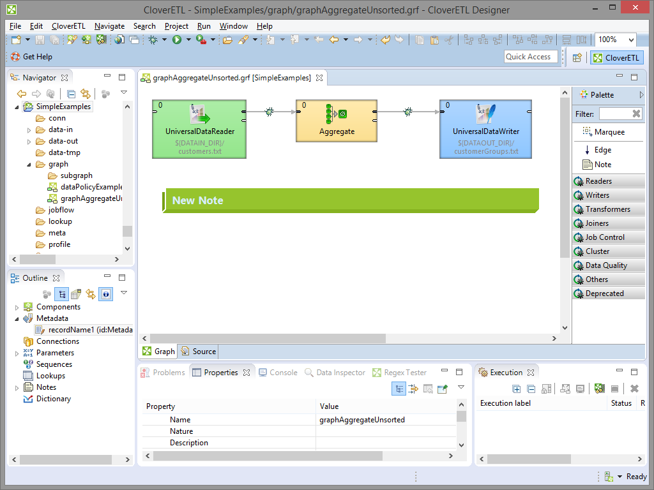
Task: Clear the Palette filter with X icon
Action: point(636,114)
